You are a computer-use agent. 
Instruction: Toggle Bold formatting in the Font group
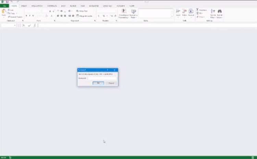pos(26,16)
